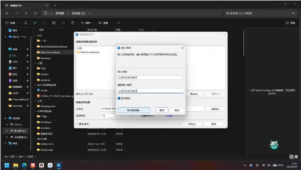Copy the selected item in Explorer toolbar
301x170 pixels.
tap(35, 23)
